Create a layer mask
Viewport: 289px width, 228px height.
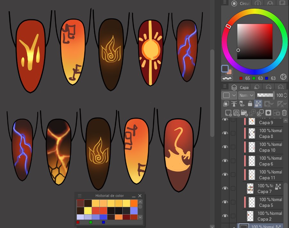point(268,113)
